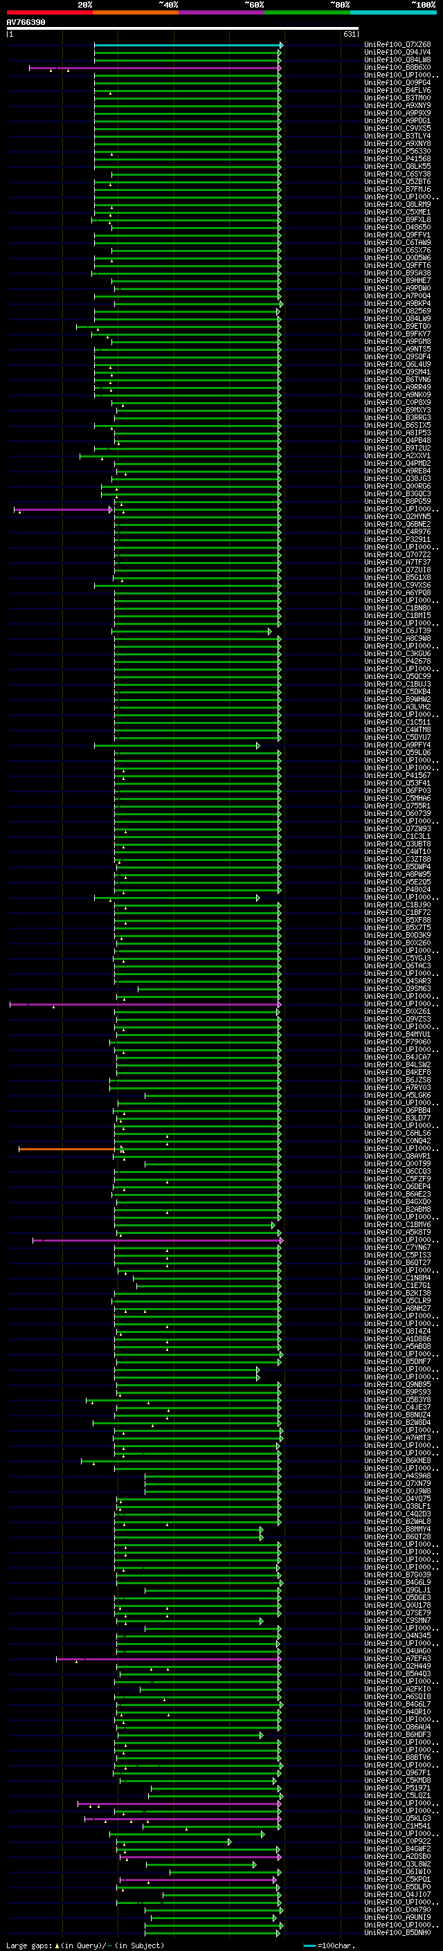Select hit UniRef100_A7RY03

pyautogui.click(x=397, y=1087)
